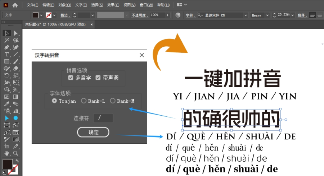The height and width of the screenshot is (176, 324).
Task: Select the Selection tool arrow
Action: [6, 33]
